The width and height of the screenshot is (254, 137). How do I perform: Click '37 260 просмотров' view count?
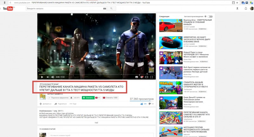(x=142, y=99)
